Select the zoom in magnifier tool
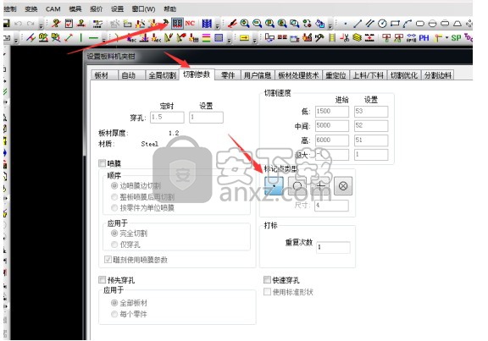This screenshot has height=341, width=488. pyautogui.click(x=245, y=24)
